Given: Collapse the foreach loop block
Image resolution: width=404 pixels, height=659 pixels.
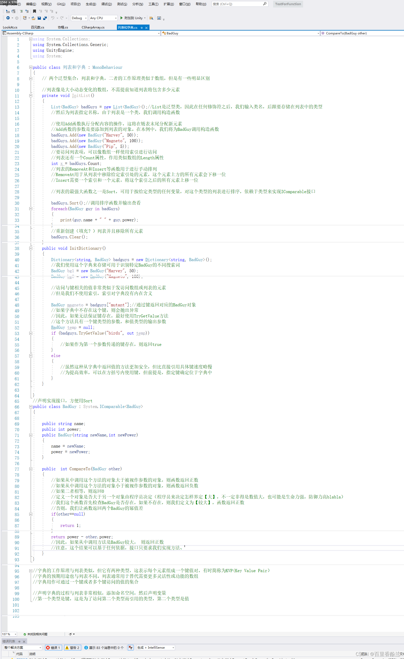Looking at the screenshot, I should pos(31,209).
